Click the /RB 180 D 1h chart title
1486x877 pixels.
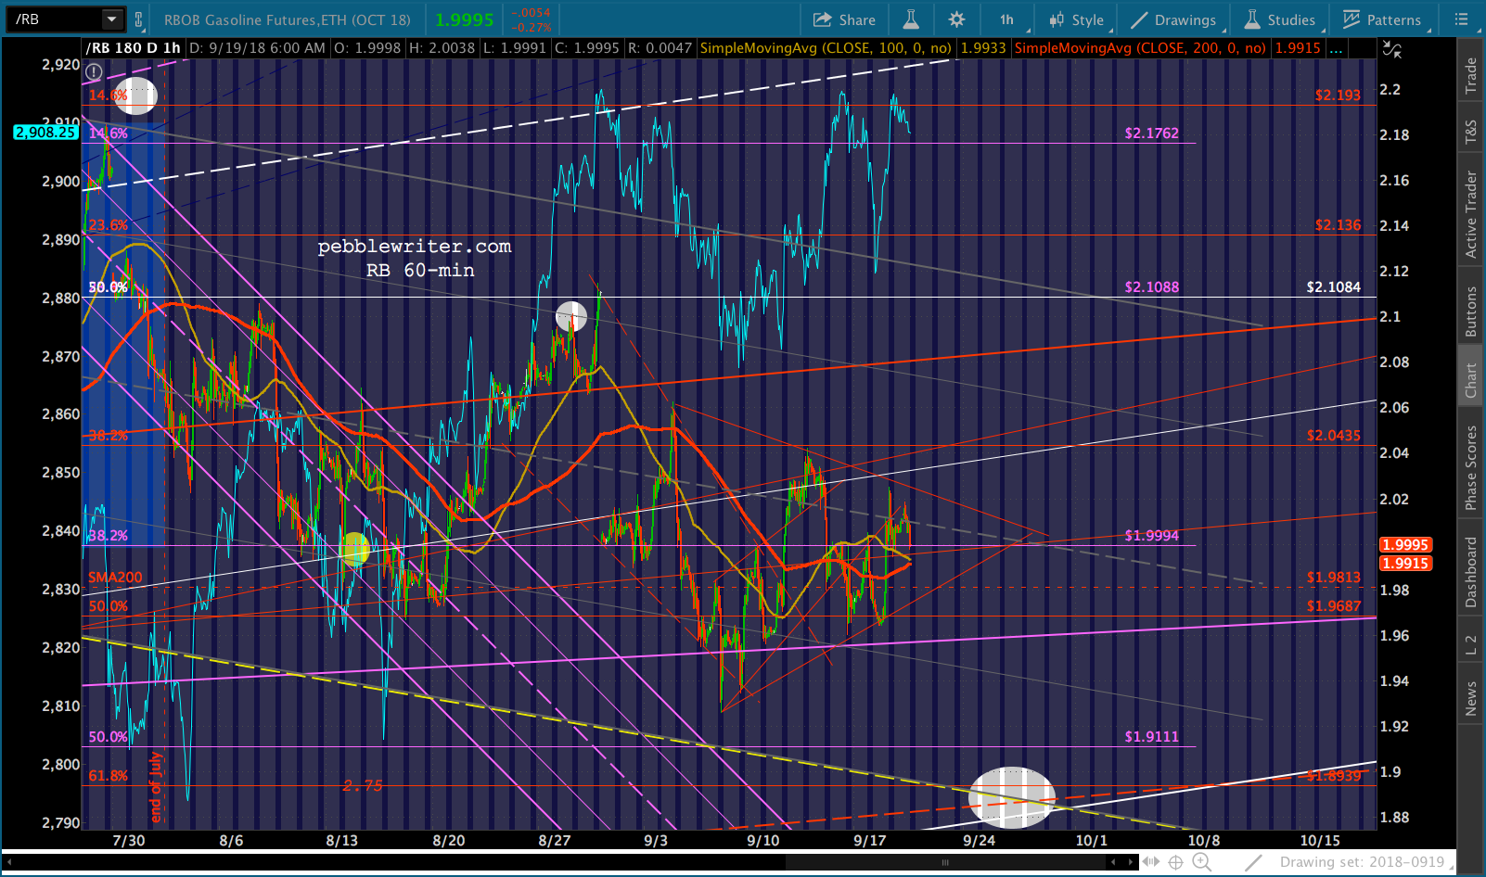pyautogui.click(x=134, y=48)
